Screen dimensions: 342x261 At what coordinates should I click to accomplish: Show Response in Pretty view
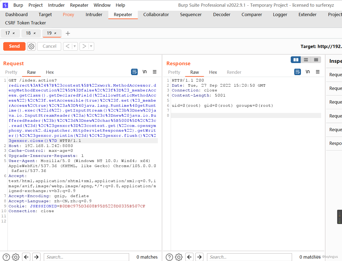tap(174, 72)
